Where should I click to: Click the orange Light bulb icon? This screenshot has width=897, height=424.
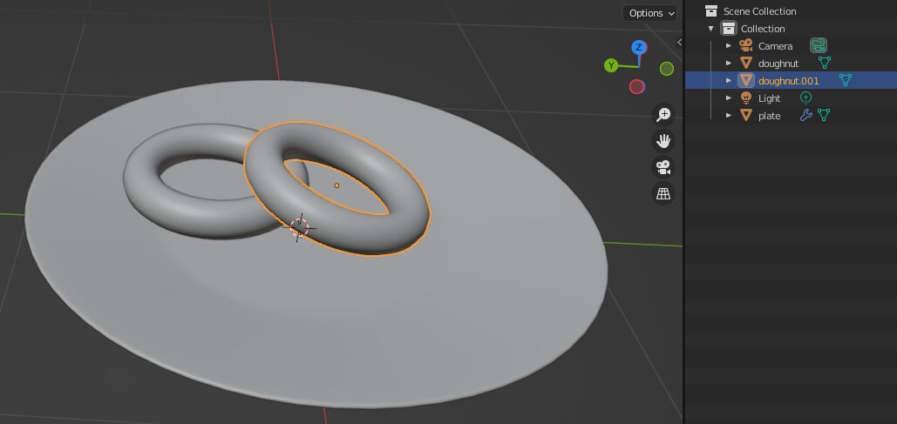[746, 98]
